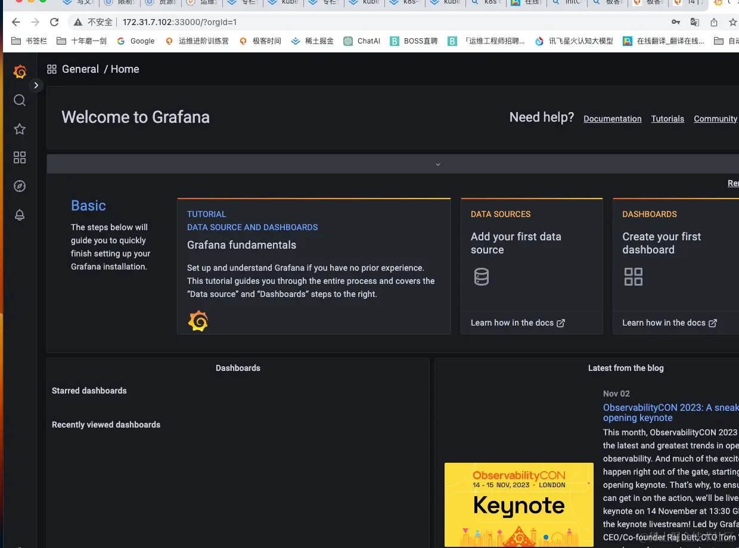Open the 书签栏 bookmarks folder

pyautogui.click(x=29, y=41)
